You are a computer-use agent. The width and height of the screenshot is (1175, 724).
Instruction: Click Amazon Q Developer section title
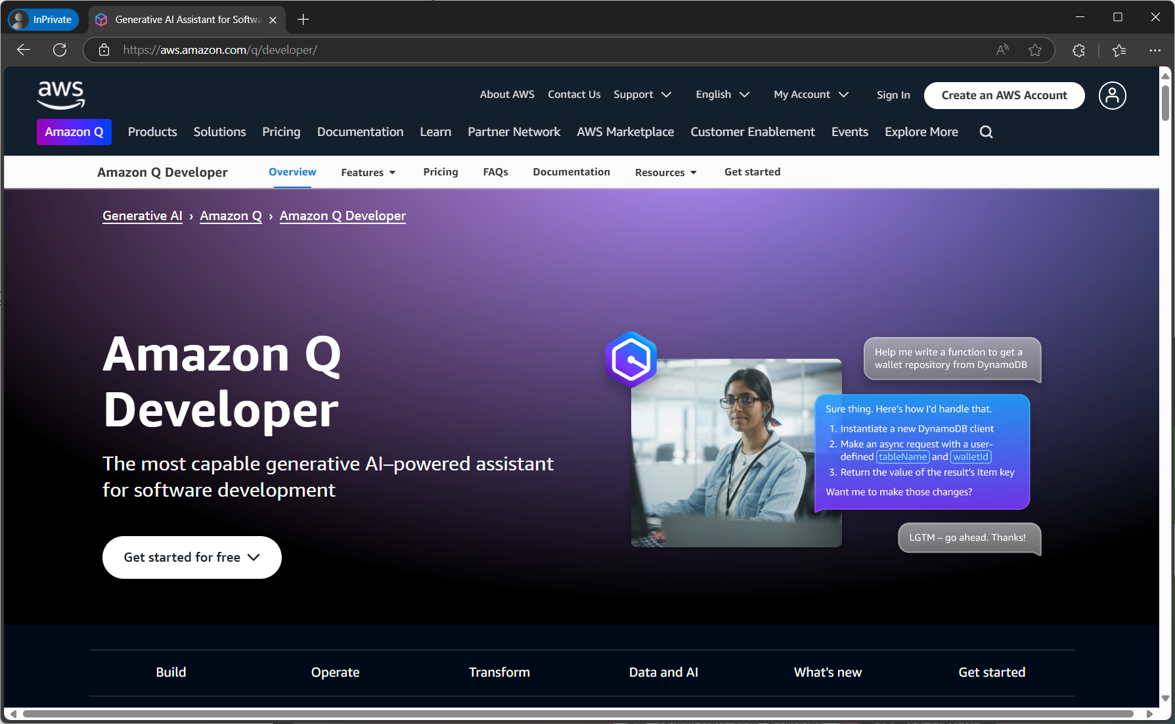point(162,172)
